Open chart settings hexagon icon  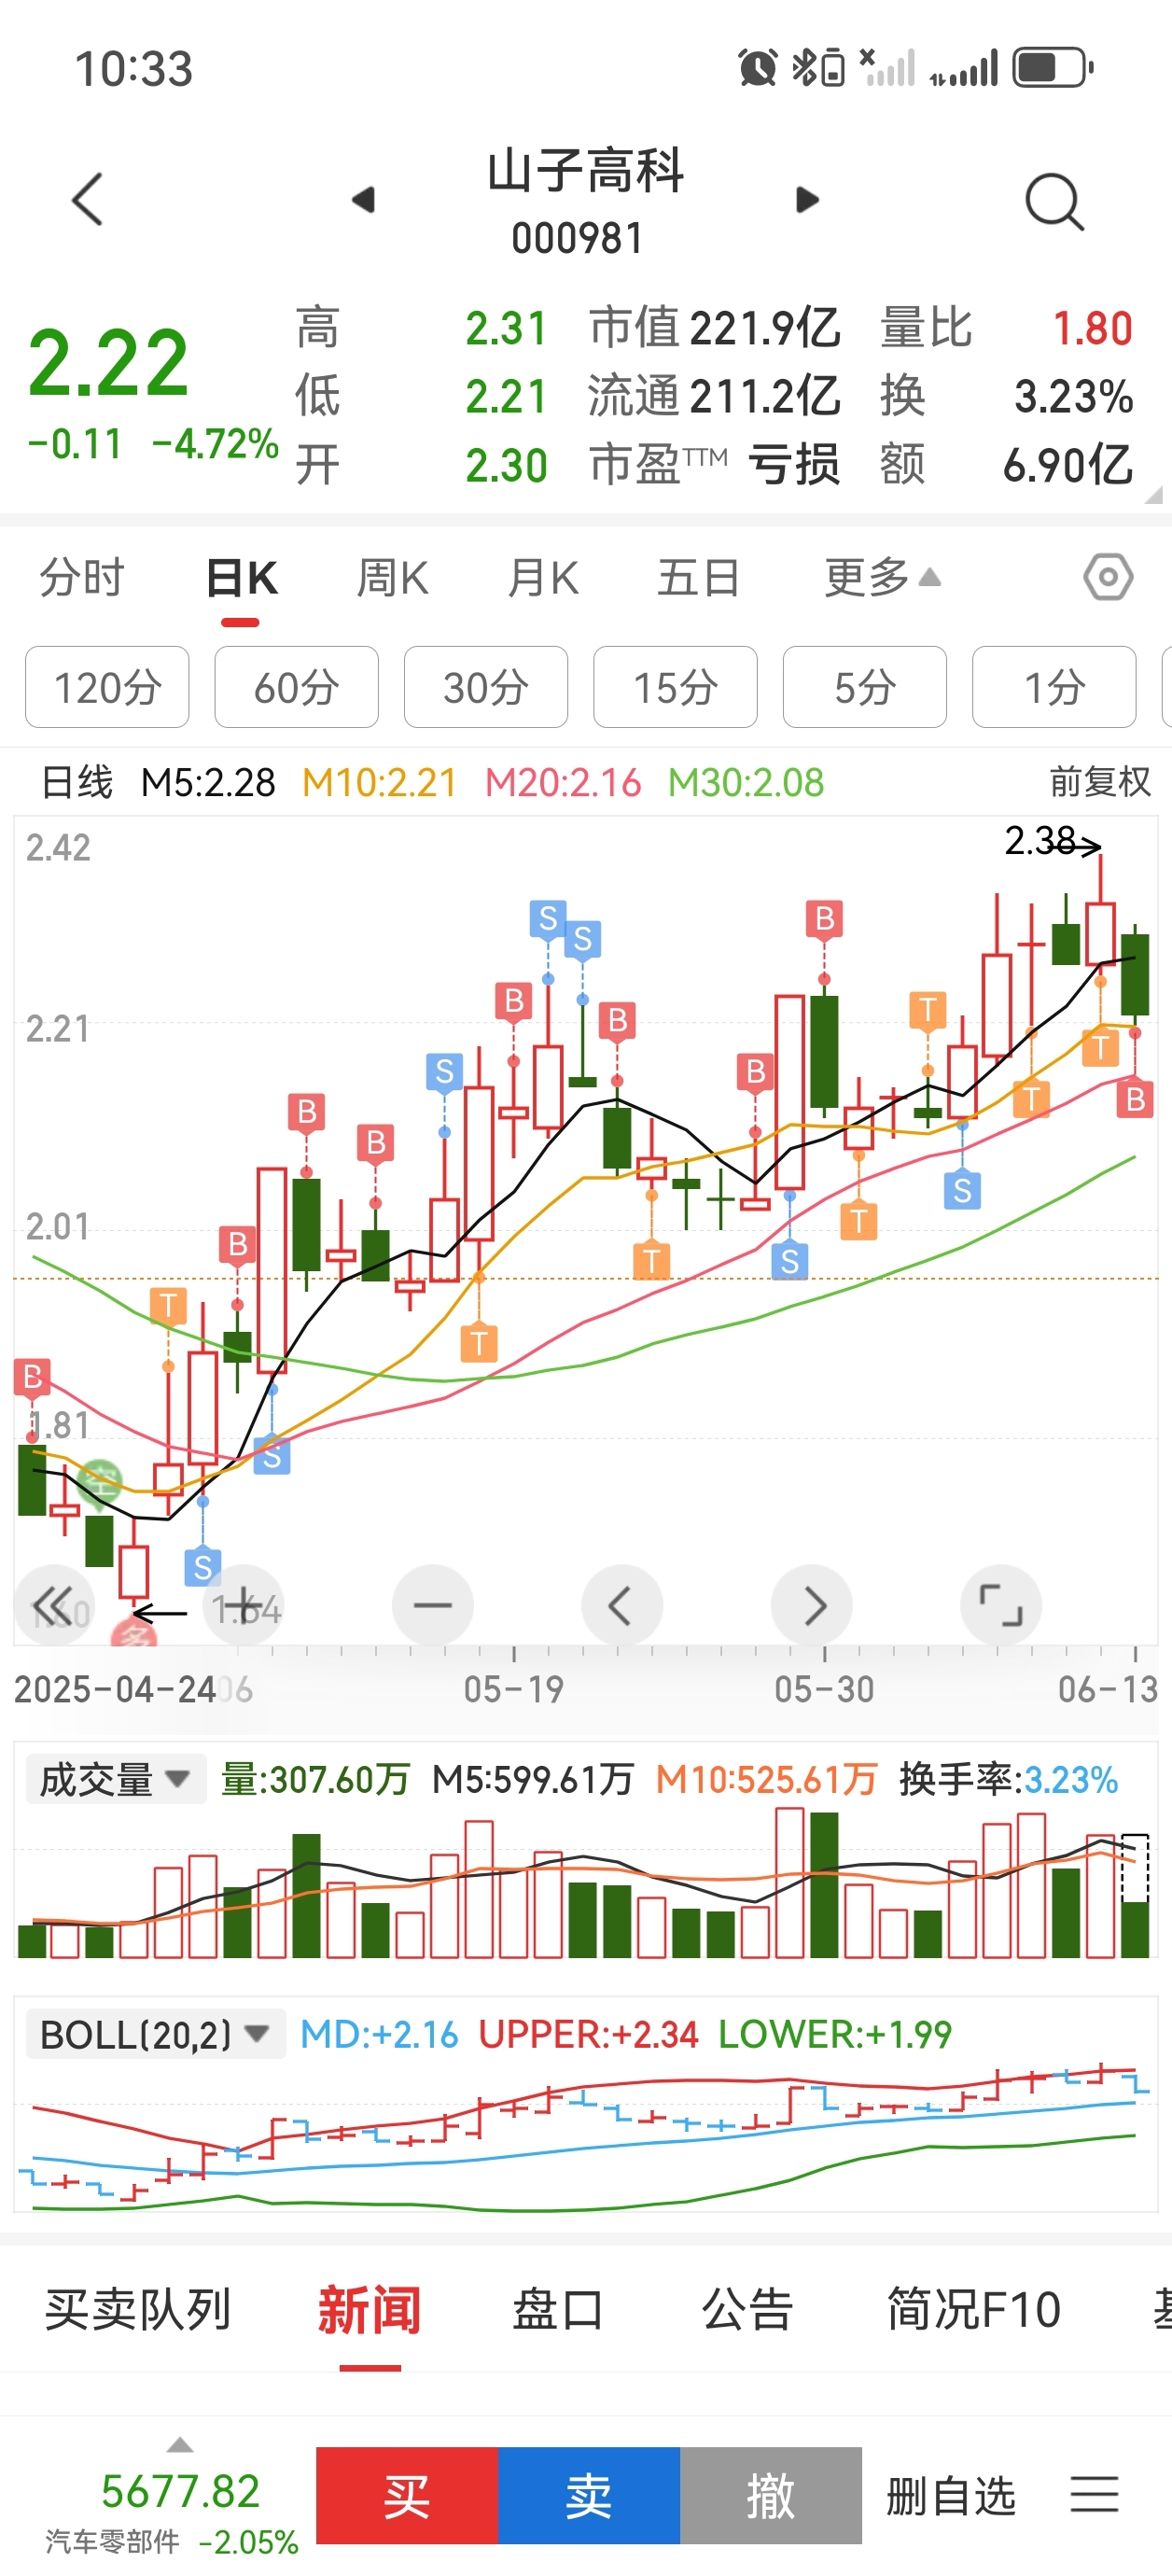(x=1108, y=577)
